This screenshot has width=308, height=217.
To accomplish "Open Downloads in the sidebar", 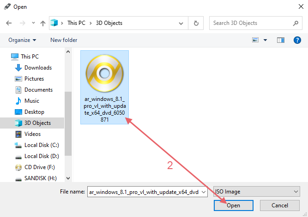I will point(38,68).
